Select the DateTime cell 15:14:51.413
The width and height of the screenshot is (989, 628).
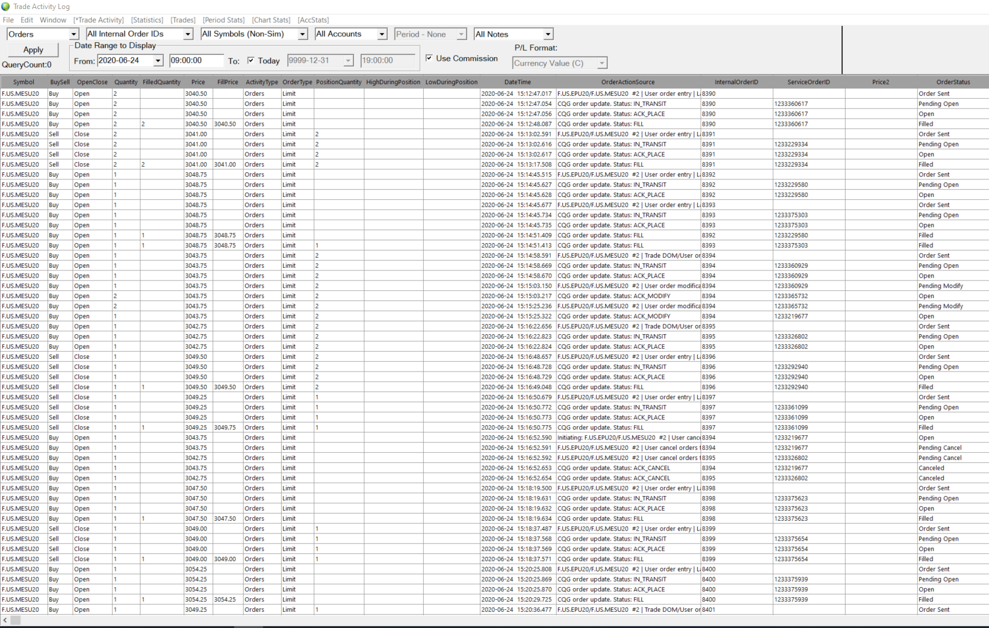click(x=518, y=245)
